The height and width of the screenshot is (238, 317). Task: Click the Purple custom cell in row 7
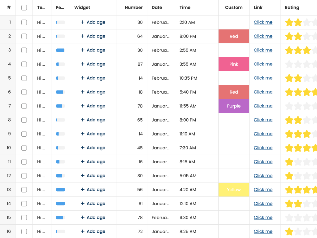pos(234,106)
